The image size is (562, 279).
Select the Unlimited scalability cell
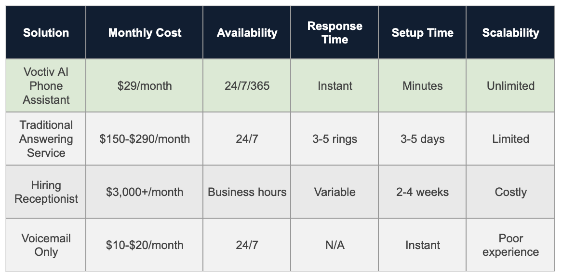pos(510,86)
